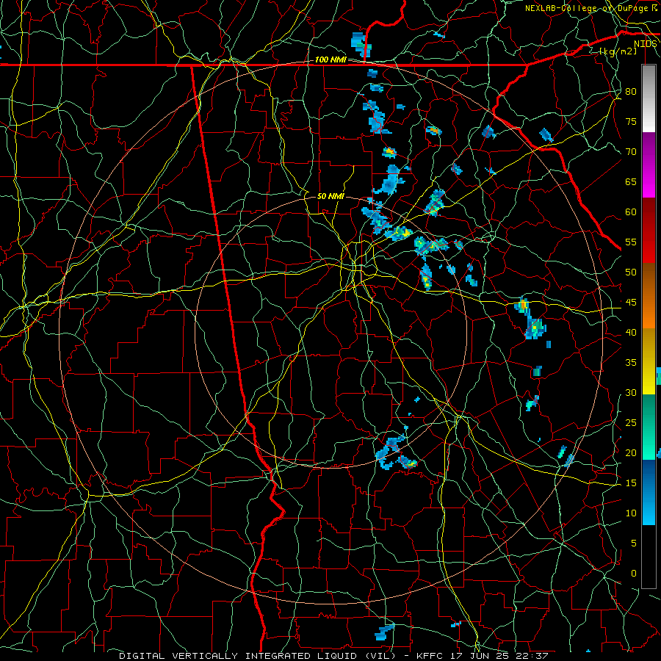Pick the brown color bar segment

click(649, 280)
